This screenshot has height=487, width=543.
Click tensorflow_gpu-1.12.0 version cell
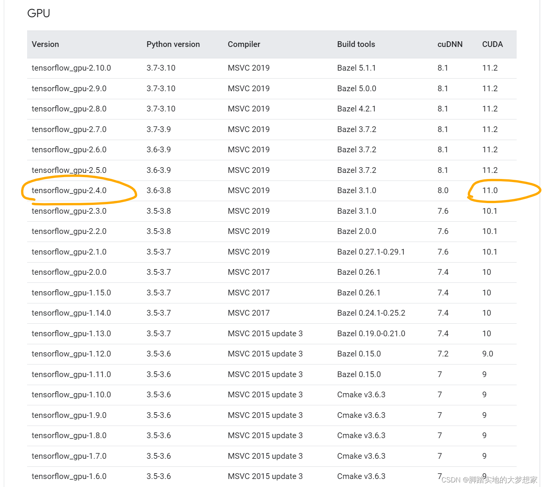tap(71, 354)
